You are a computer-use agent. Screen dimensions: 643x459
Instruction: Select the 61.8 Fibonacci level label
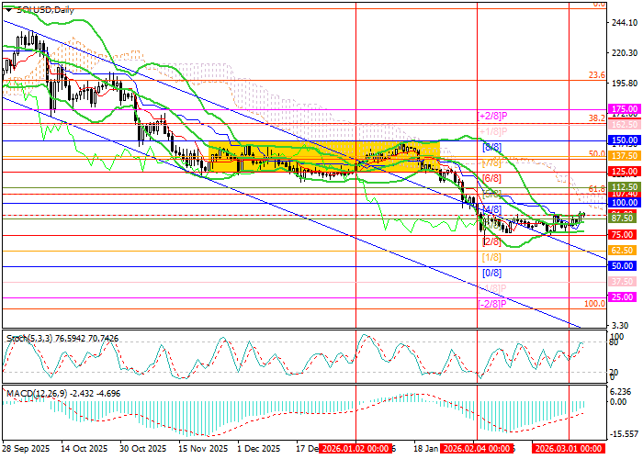pyautogui.click(x=597, y=188)
